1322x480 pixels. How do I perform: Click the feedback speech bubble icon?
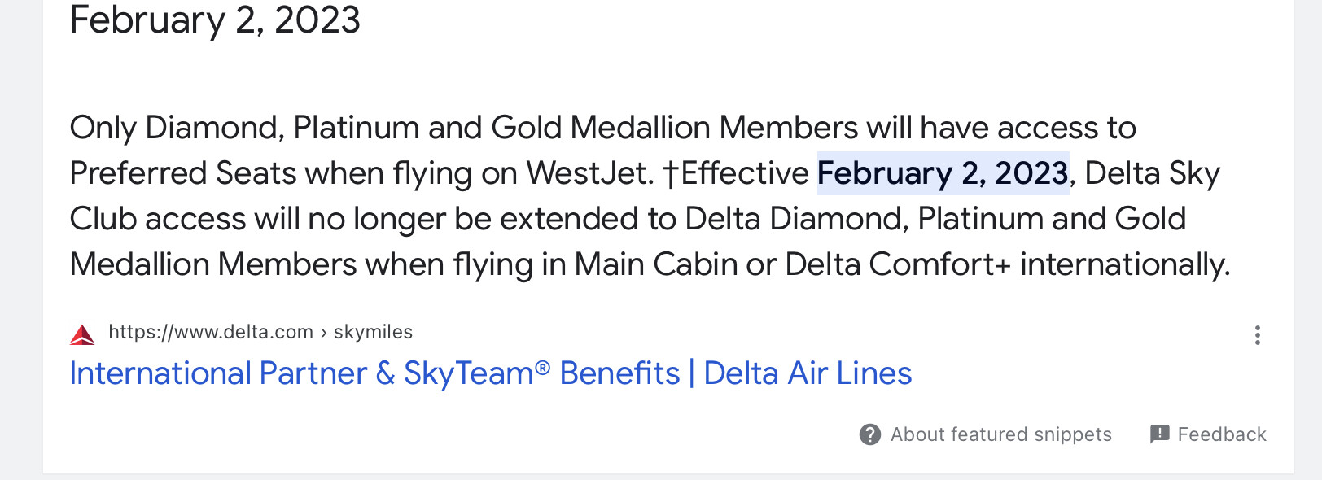coord(1159,434)
